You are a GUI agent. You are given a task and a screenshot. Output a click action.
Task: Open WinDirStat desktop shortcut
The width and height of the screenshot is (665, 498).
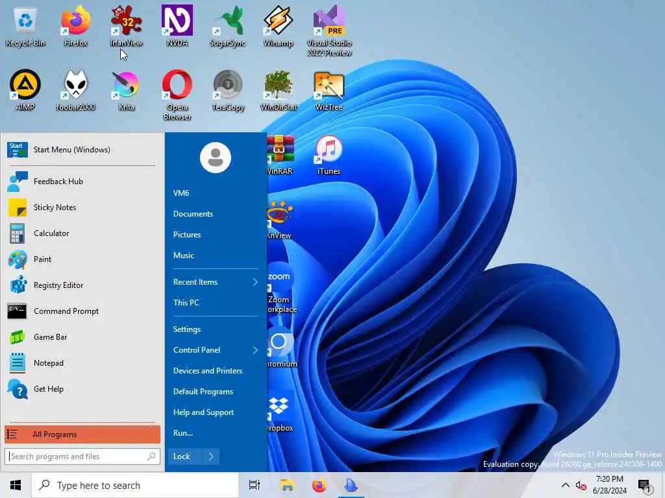278,89
